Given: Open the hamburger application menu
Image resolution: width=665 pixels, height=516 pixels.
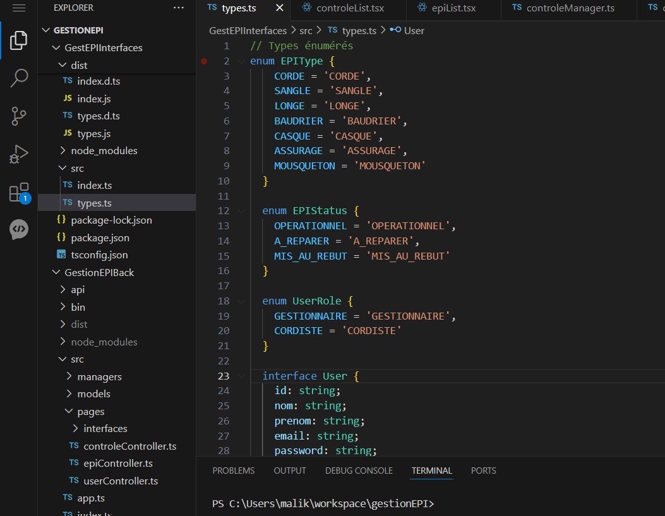Looking at the screenshot, I should 19,8.
